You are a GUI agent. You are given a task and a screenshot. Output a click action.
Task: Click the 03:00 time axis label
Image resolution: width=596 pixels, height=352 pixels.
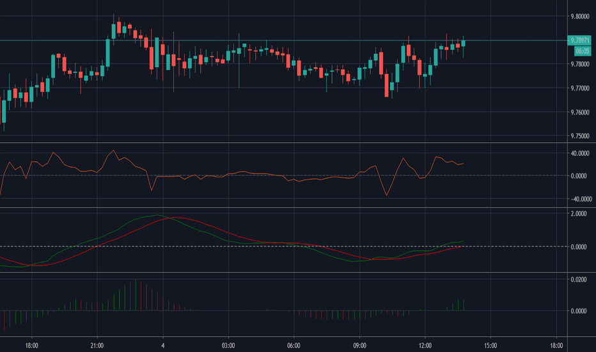(228, 346)
